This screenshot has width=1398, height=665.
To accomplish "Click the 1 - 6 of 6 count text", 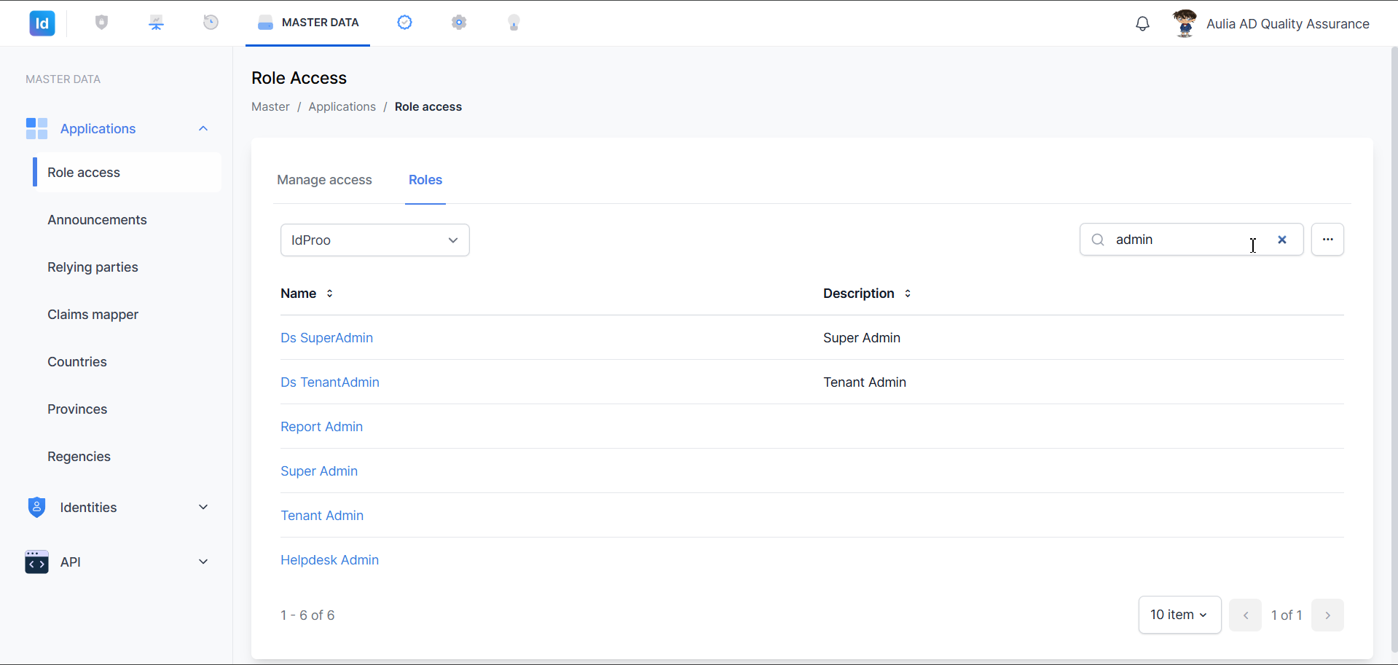I will 307,615.
